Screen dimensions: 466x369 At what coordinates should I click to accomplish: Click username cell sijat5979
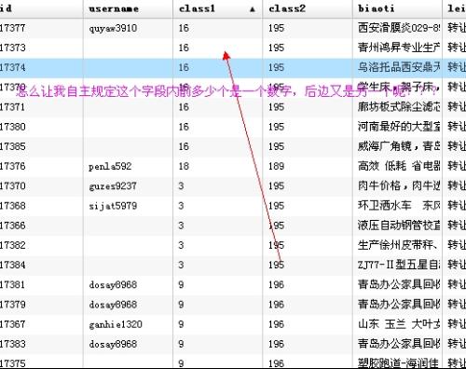tap(113, 206)
